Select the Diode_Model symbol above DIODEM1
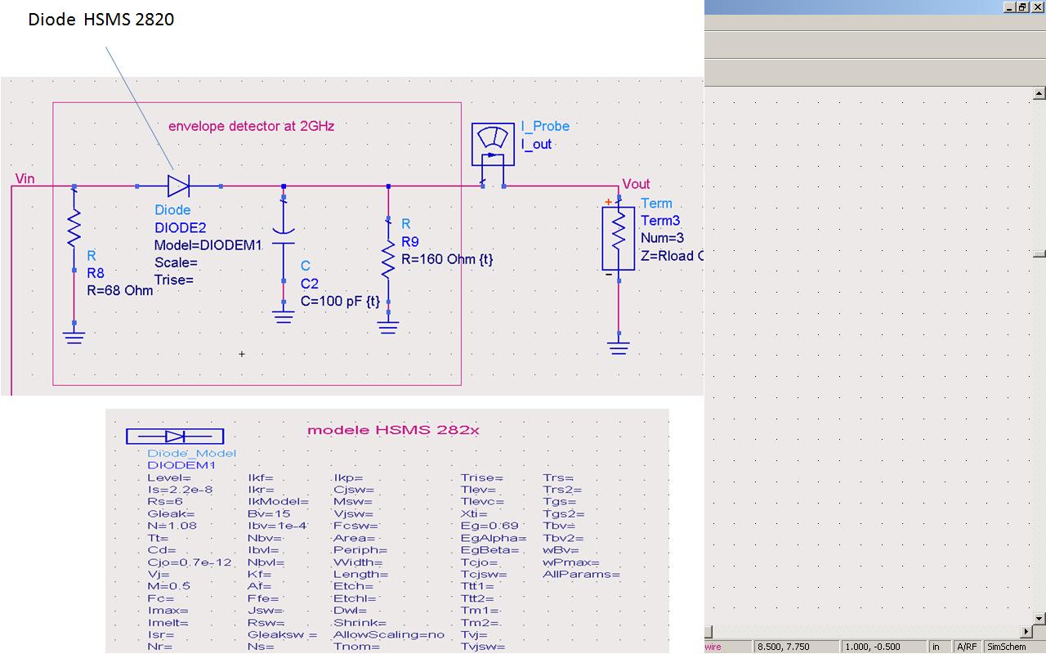This screenshot has width=1046, height=654. pyautogui.click(x=176, y=435)
